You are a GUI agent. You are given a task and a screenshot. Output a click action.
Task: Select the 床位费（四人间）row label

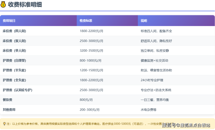(x=15, y=31)
